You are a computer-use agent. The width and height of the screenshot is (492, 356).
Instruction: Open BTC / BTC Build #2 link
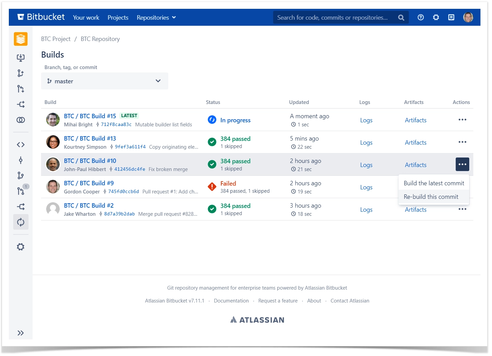click(89, 206)
